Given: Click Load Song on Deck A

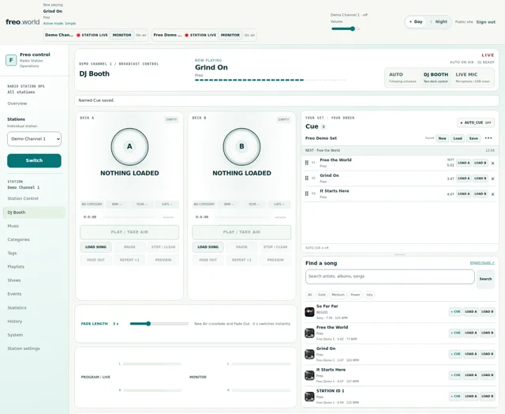Looking at the screenshot, I should point(95,247).
